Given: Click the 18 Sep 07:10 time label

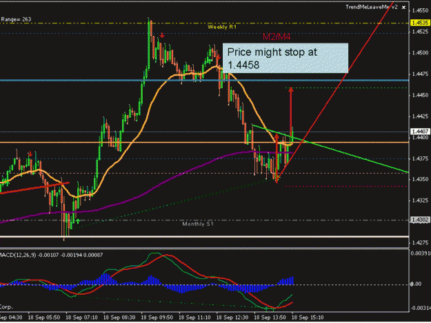Looking at the screenshot, I should [x=81, y=317].
